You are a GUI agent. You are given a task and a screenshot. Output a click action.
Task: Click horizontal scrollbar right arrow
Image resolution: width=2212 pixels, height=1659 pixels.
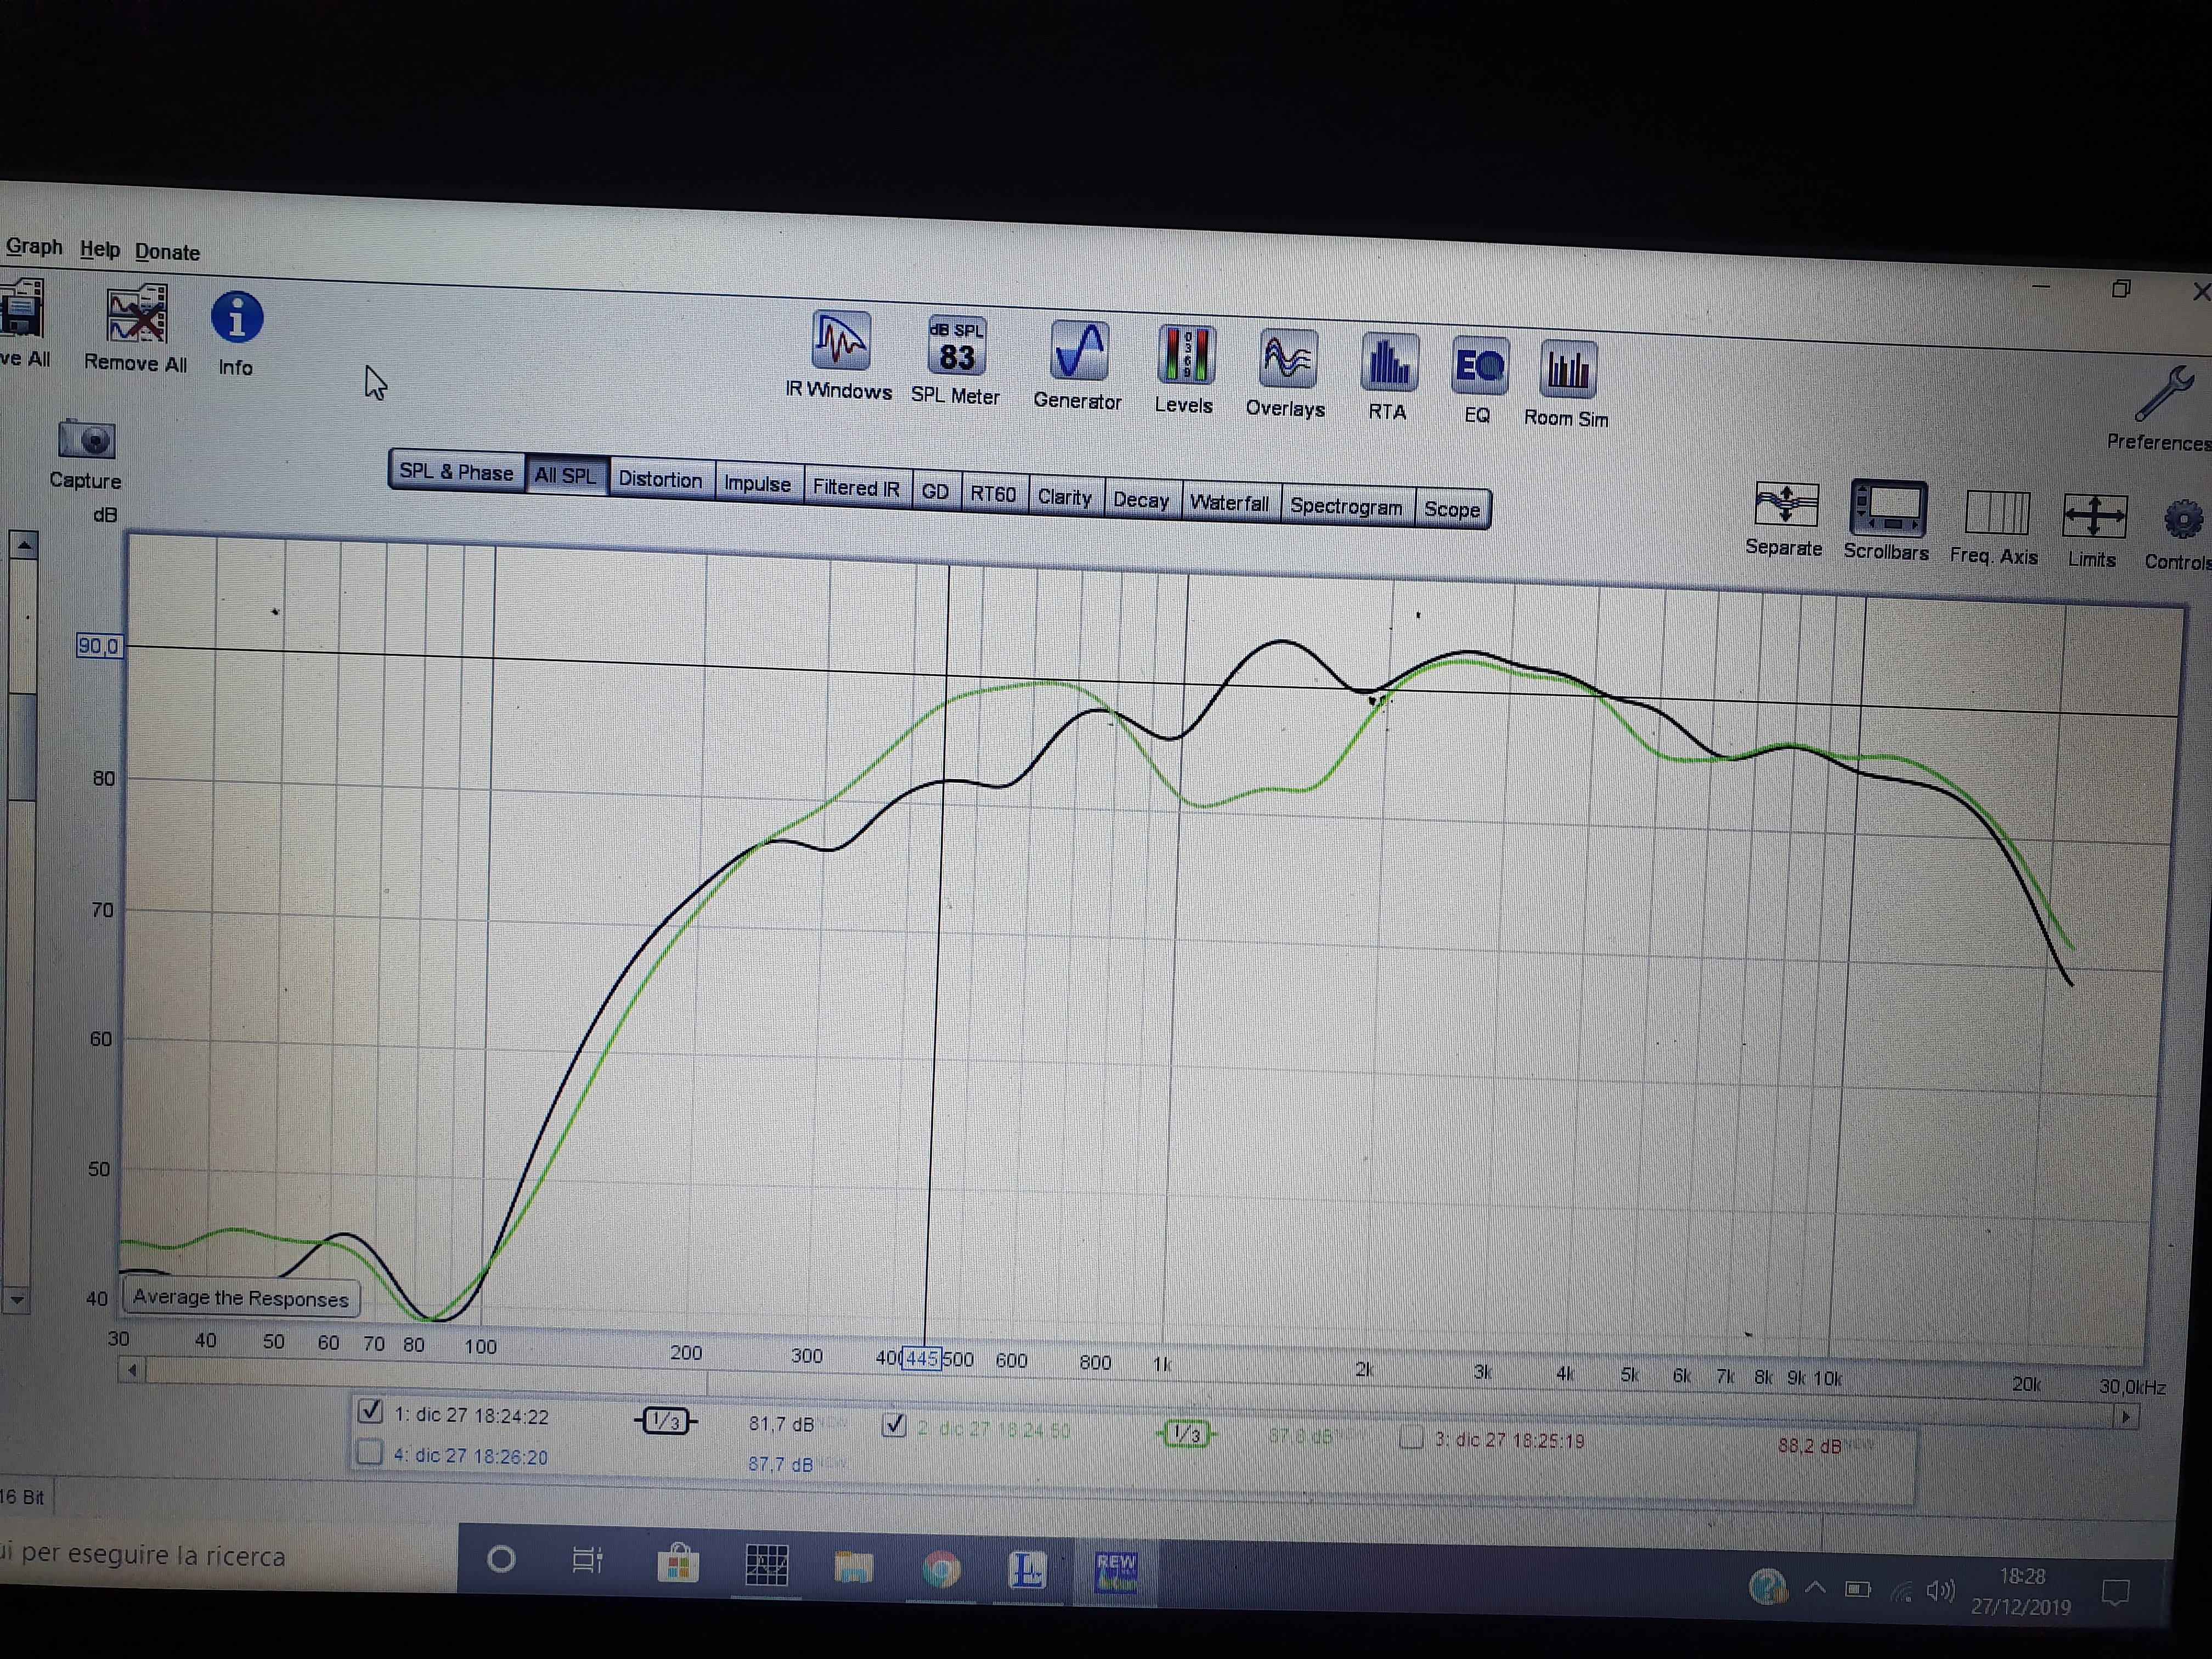pos(2125,1416)
